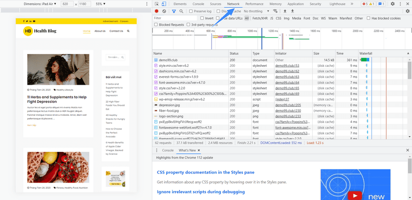The width and height of the screenshot is (412, 200).
Task: Open the Dimensions iPad Air dropdown
Action: coord(40,4)
